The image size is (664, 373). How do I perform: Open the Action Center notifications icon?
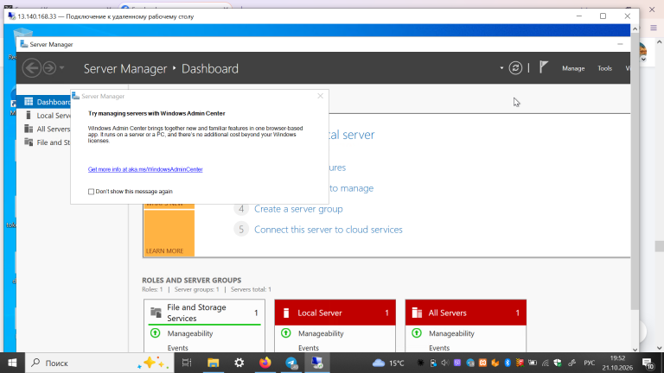648,363
